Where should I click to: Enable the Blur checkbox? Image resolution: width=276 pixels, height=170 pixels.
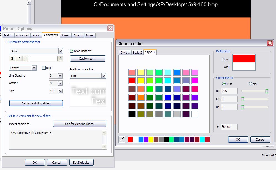coord(44,68)
